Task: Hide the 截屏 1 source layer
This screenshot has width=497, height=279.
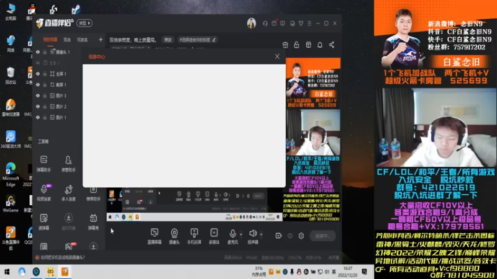Action: 38,85
